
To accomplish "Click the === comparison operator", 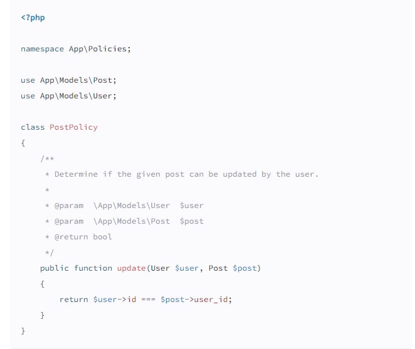I will pos(149,300).
